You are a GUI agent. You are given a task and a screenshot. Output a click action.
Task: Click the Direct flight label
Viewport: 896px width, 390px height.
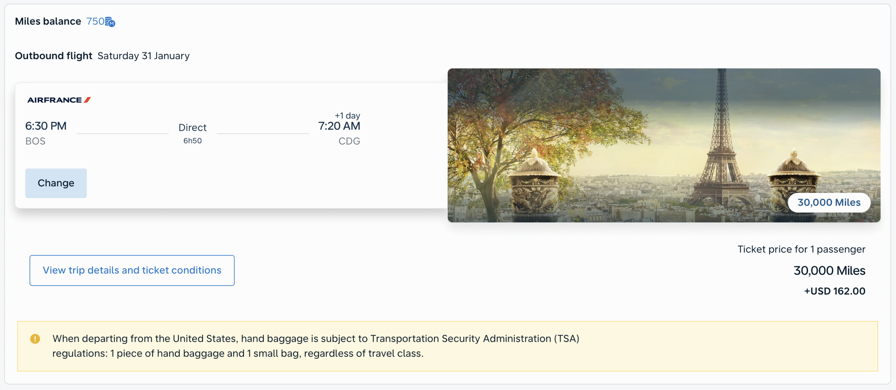coord(192,127)
